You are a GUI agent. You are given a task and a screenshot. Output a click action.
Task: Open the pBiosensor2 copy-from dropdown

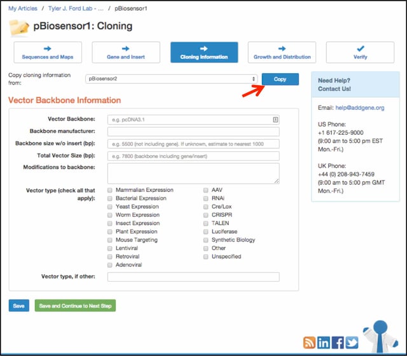click(x=171, y=79)
